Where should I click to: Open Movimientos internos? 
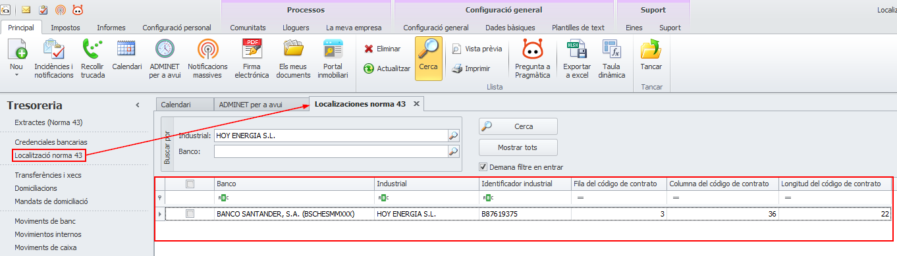[48, 234]
